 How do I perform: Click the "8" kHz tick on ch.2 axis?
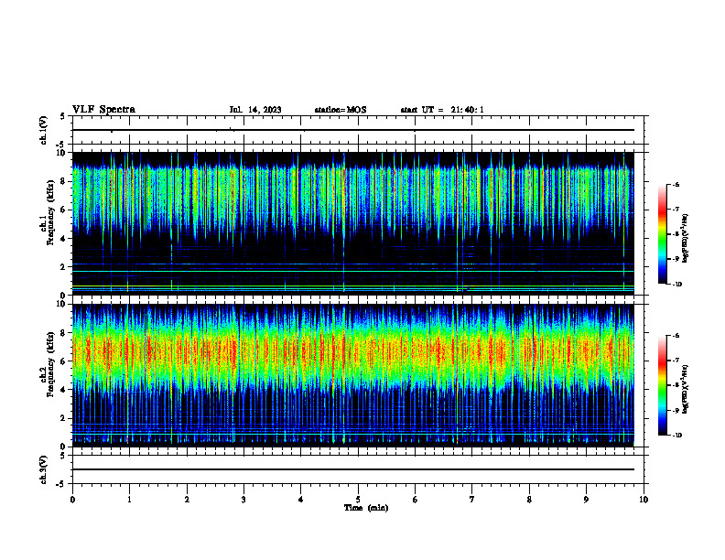(64, 333)
